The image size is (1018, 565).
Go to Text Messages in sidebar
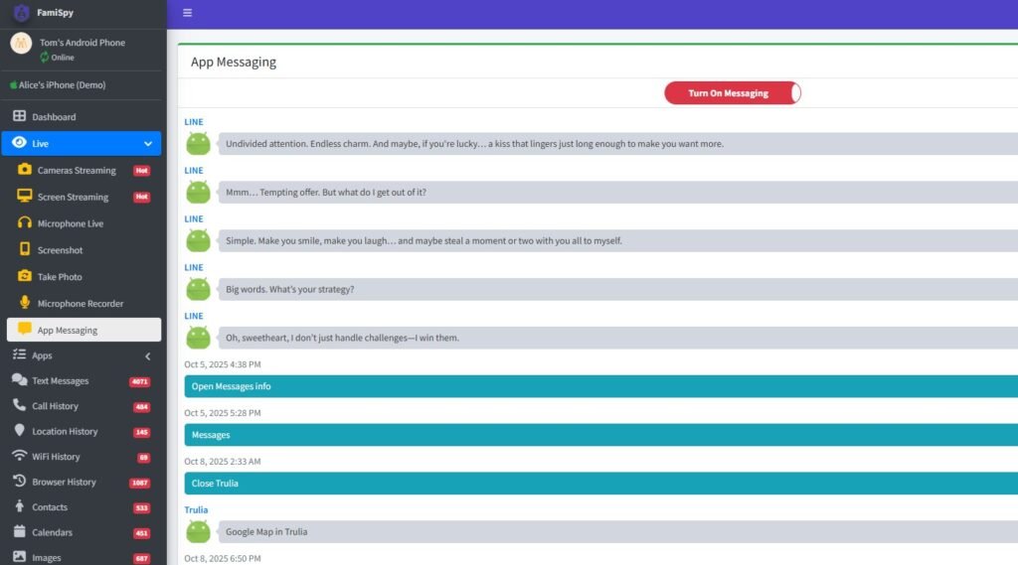pyautogui.click(x=60, y=381)
